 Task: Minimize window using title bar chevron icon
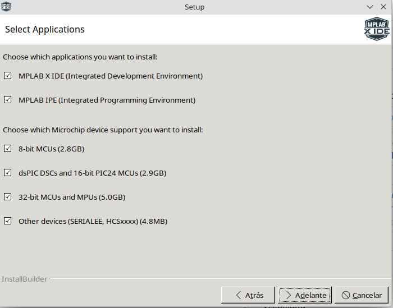click(370, 7)
